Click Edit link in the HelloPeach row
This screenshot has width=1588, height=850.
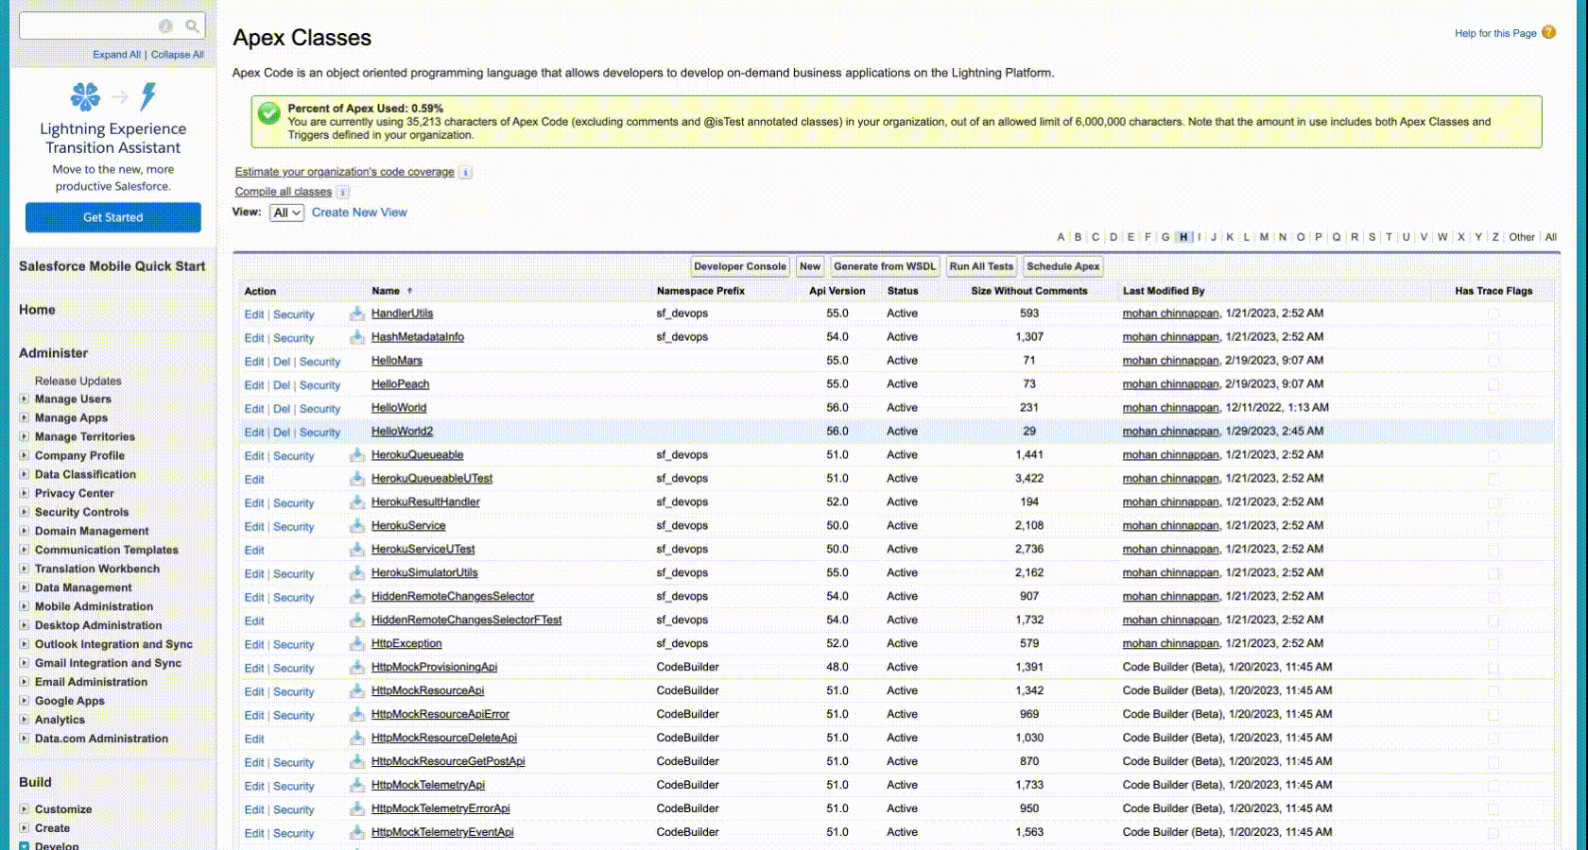(254, 385)
